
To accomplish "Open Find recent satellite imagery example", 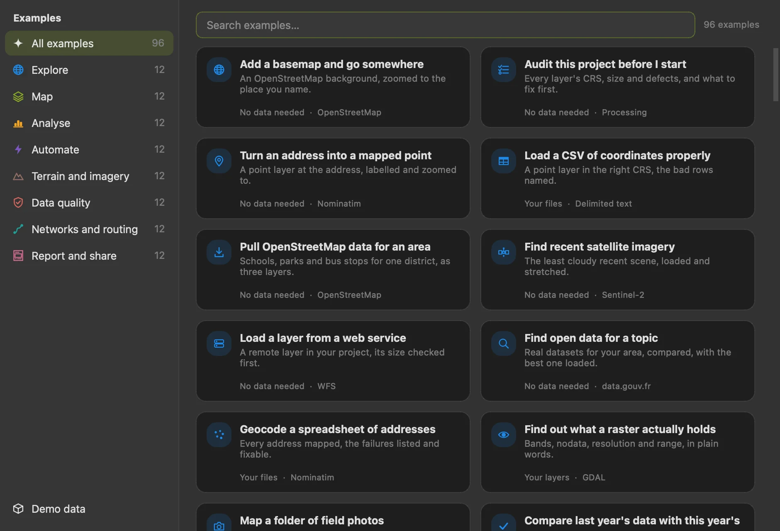I will point(617,270).
